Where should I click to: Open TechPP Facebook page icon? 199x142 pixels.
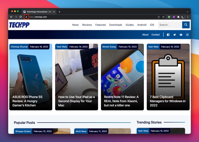point(168,35)
